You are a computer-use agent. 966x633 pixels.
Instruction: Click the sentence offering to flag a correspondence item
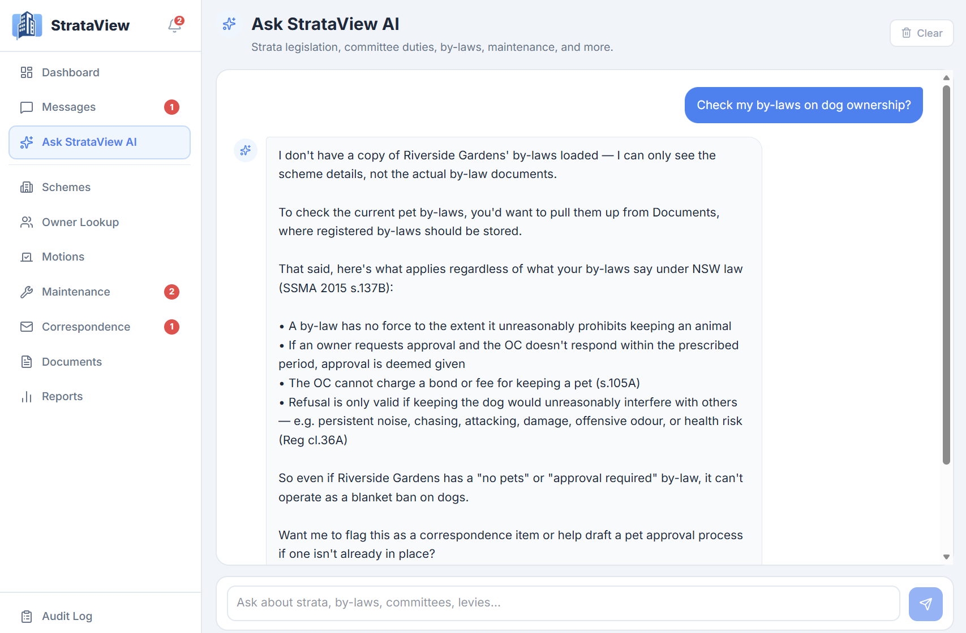pos(510,545)
